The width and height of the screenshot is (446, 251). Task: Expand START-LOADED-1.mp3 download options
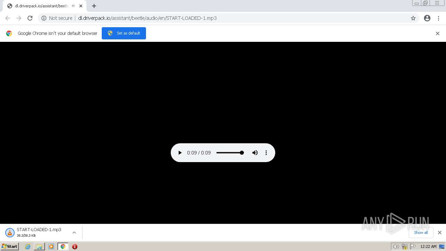pyautogui.click(x=74, y=233)
